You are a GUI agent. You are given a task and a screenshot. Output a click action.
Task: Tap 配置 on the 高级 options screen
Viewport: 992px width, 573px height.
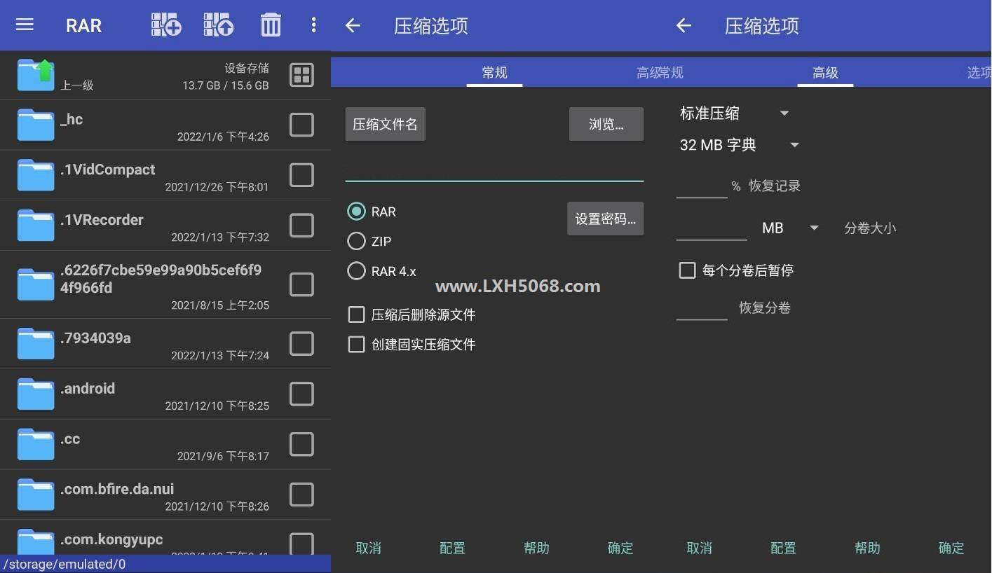point(783,548)
